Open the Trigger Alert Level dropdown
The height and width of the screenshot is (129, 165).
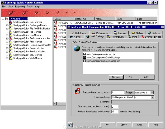click(x=152, y=92)
